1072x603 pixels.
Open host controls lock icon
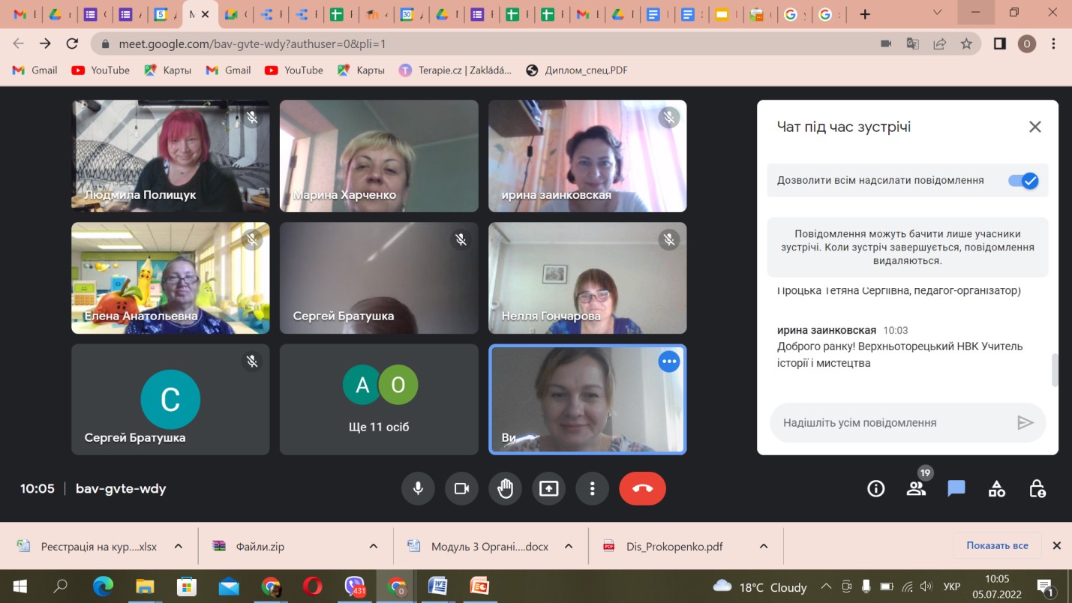1037,489
